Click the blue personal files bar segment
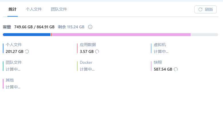This screenshot has height=133, width=223. [x=27, y=35]
